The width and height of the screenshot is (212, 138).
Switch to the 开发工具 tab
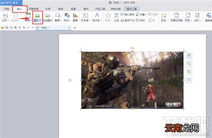100,9
